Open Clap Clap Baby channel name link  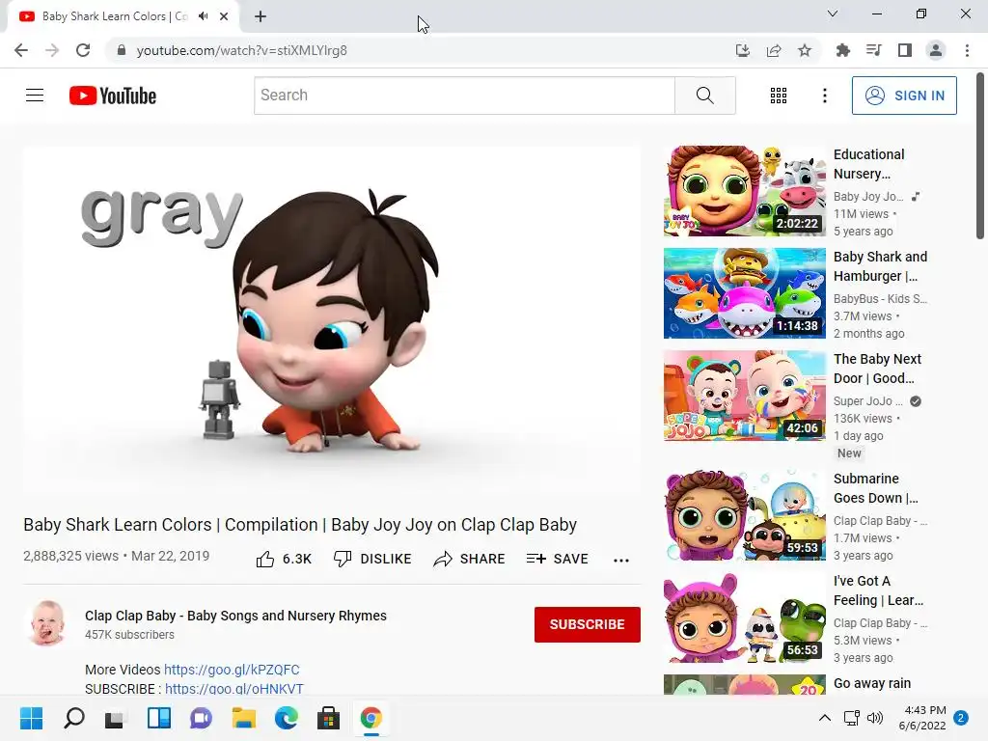click(235, 616)
